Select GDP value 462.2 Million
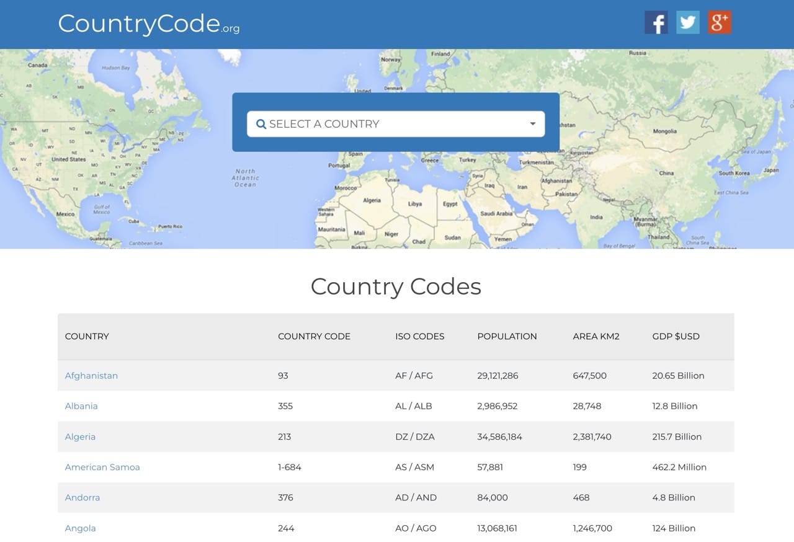The image size is (794, 542). pyautogui.click(x=679, y=467)
